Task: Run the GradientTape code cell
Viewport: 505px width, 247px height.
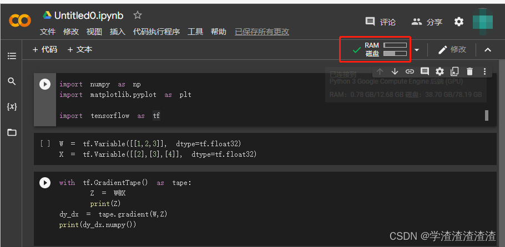Action: 45,183
